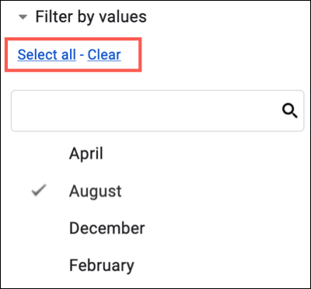Uncheck the August value in filter list
Viewport: 311px width, 289px height.
95,192
